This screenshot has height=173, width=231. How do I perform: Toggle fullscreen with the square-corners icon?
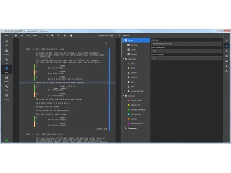click(119, 36)
